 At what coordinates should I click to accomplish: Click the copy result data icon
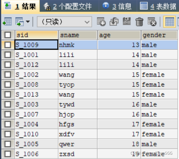coord(19,22)
